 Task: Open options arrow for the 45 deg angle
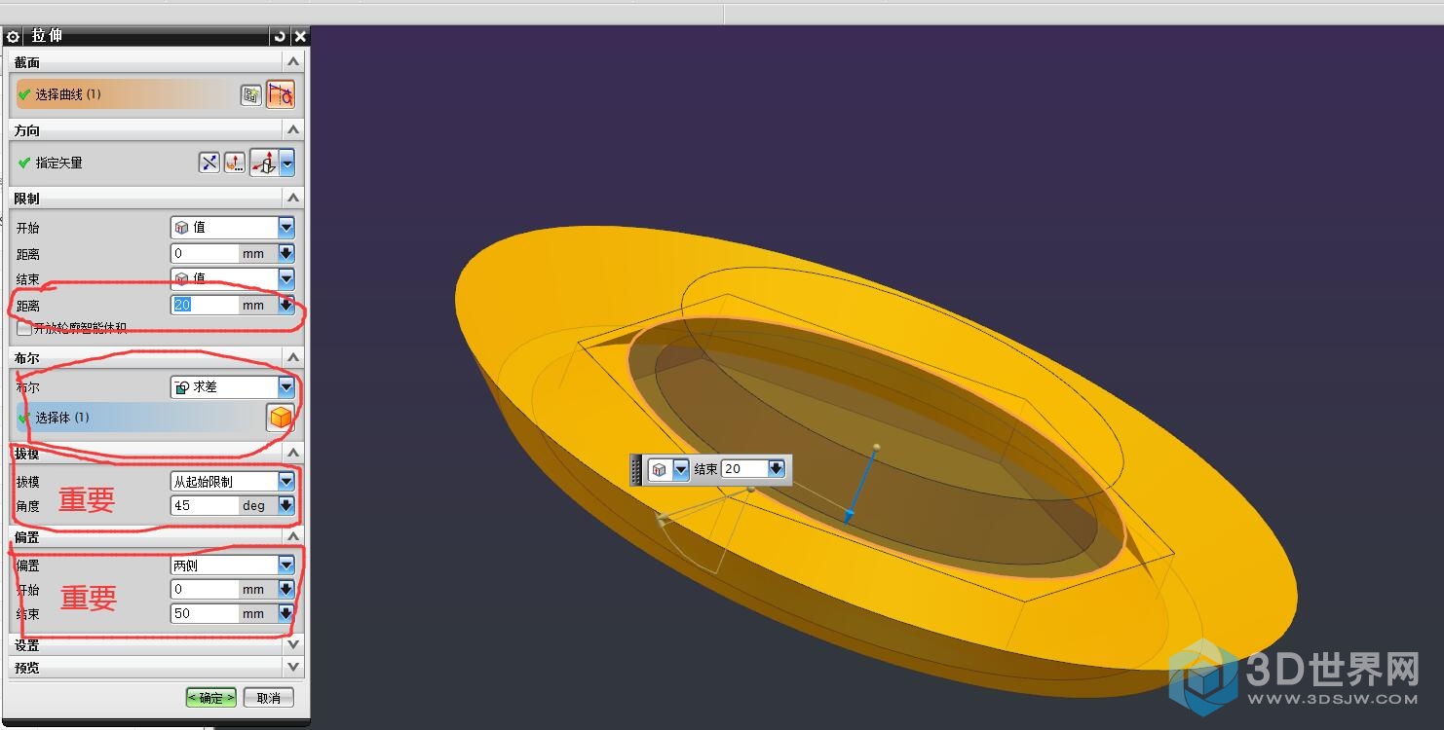[285, 505]
